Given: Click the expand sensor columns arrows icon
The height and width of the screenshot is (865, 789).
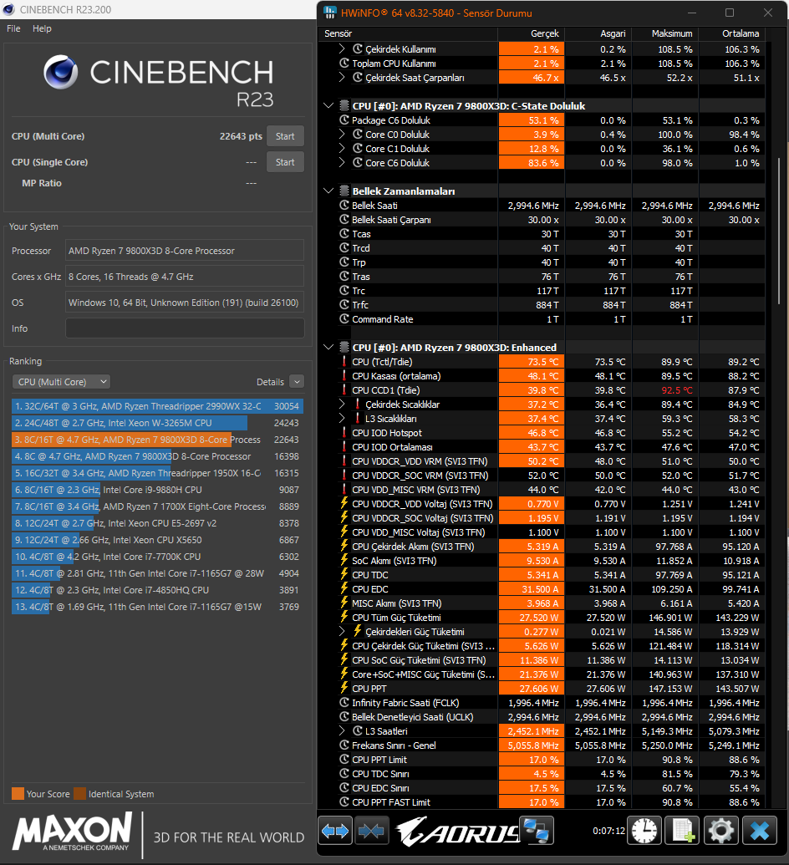Looking at the screenshot, I should (x=335, y=830).
